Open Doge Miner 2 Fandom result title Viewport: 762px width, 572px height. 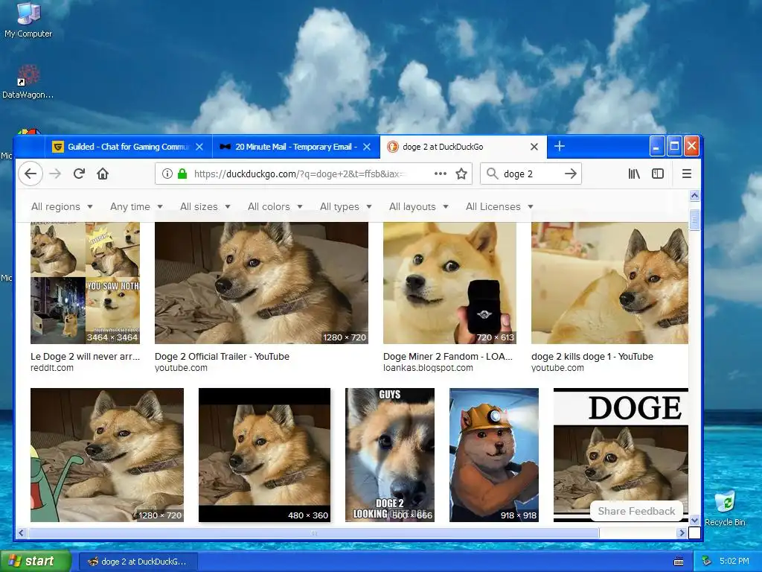(x=447, y=357)
